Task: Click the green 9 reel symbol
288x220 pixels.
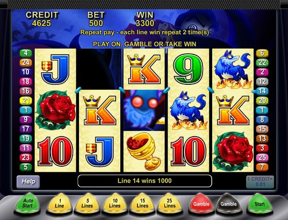Action: (x=188, y=69)
